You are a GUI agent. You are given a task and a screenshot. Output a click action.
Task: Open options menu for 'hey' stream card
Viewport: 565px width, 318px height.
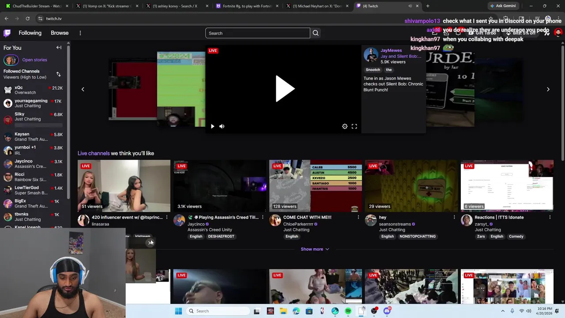coord(454,217)
